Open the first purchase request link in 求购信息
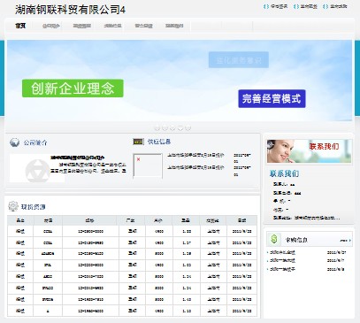 [x=282, y=252]
